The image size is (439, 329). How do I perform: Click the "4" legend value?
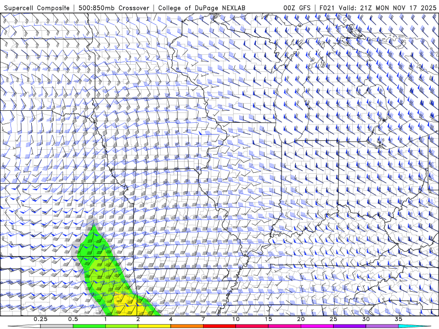coord(171,319)
